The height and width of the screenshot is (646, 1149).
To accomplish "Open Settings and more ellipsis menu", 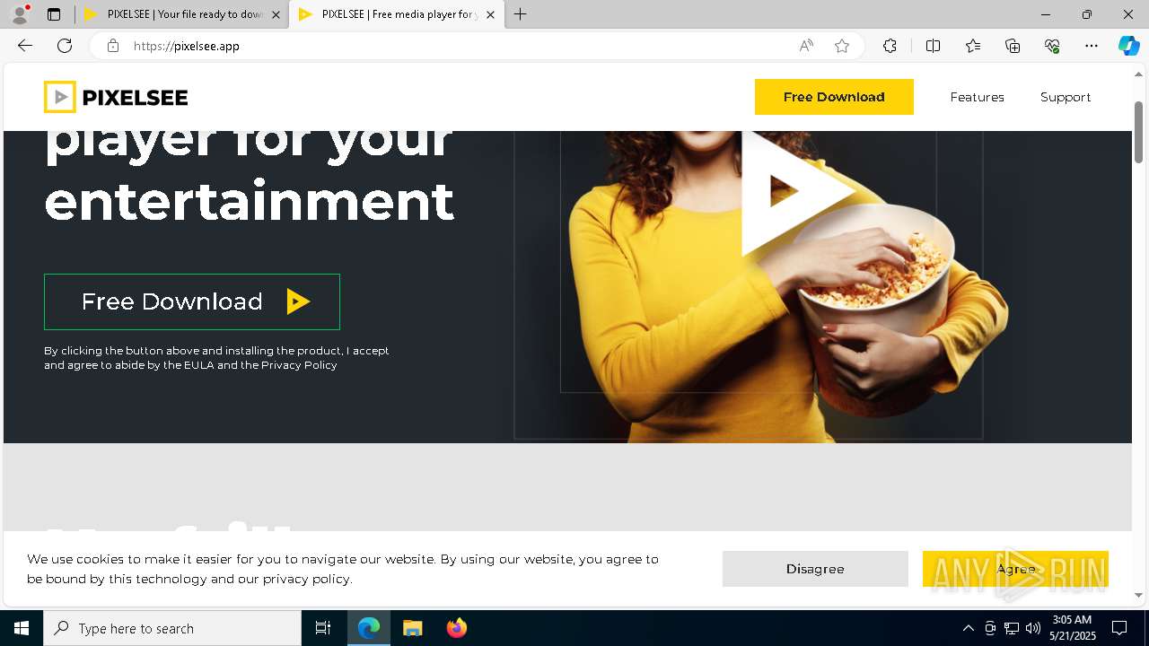I will [1092, 46].
